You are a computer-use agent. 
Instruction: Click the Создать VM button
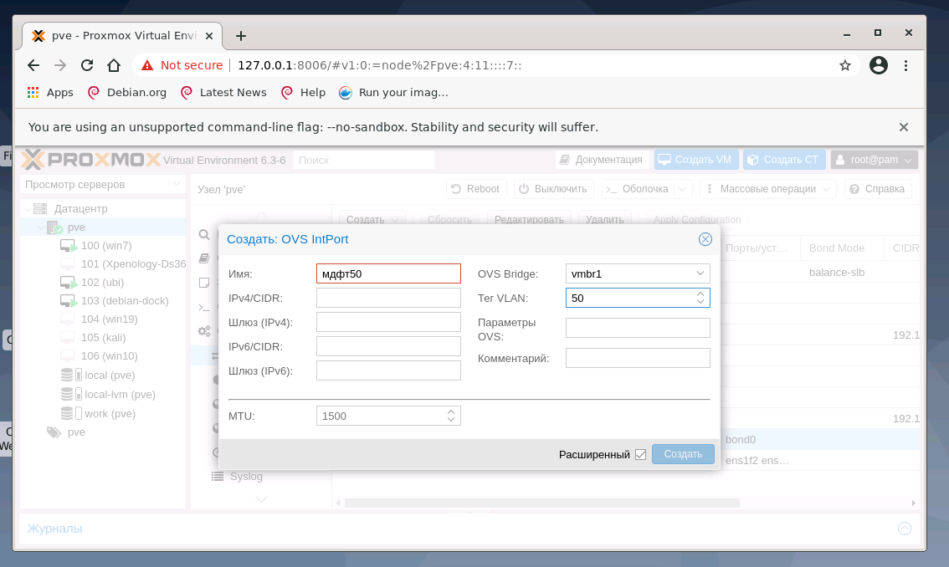click(695, 160)
